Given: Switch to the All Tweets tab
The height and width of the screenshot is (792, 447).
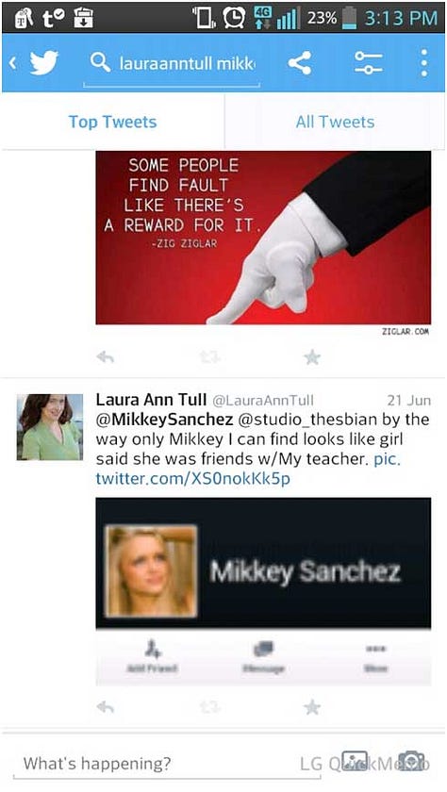Looking at the screenshot, I should pyautogui.click(x=336, y=122).
